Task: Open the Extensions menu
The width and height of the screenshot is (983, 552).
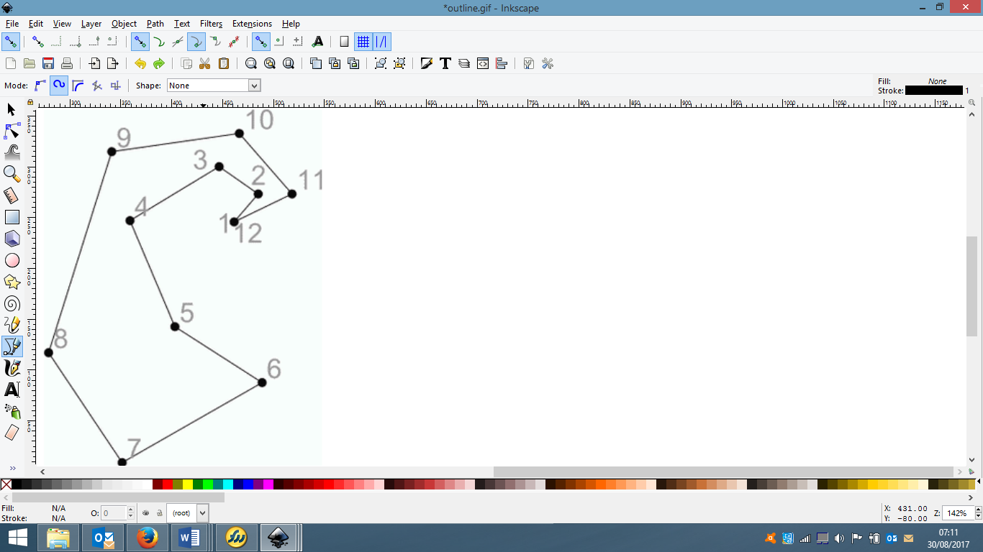Action: click(252, 23)
